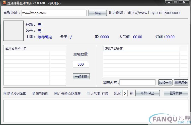
Task: Click the delay seconds field showing 5
Action: click(125, 93)
